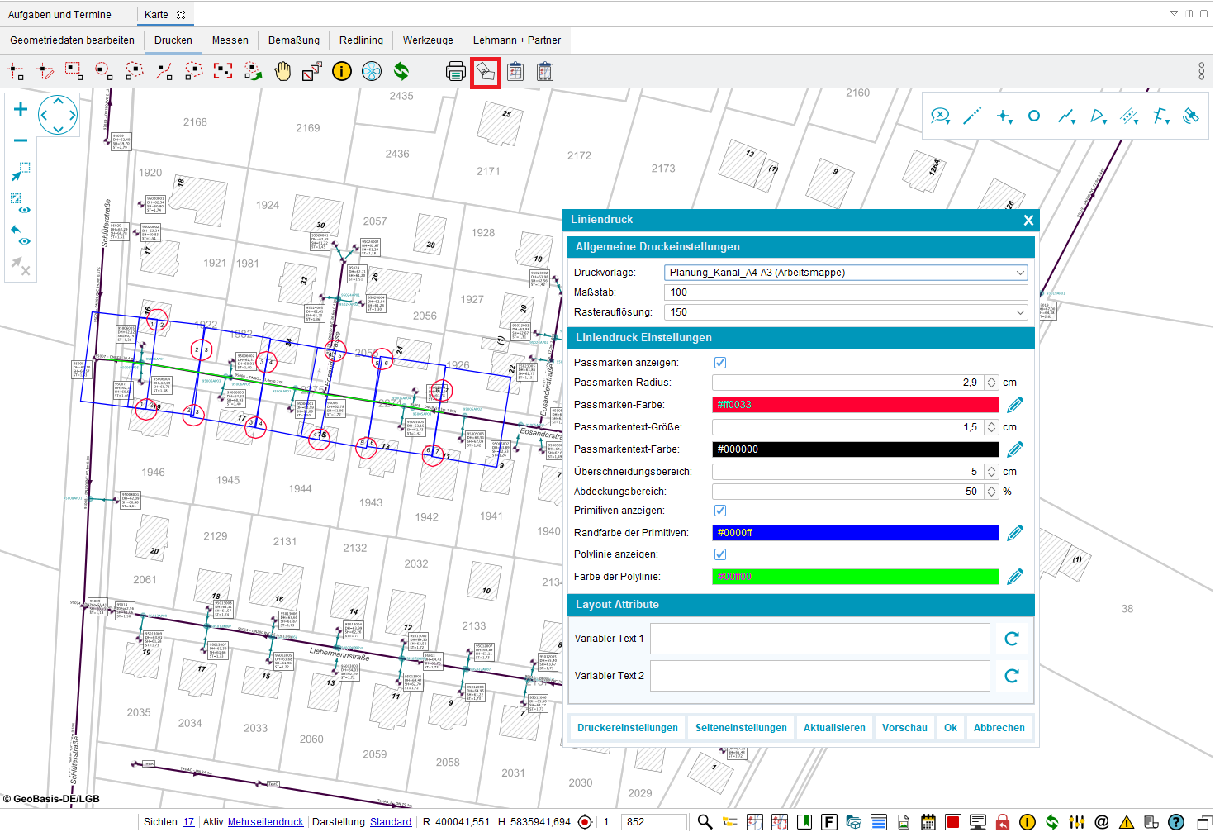
Task: Open the Aufgaben und Termine tab
Action: tap(59, 15)
